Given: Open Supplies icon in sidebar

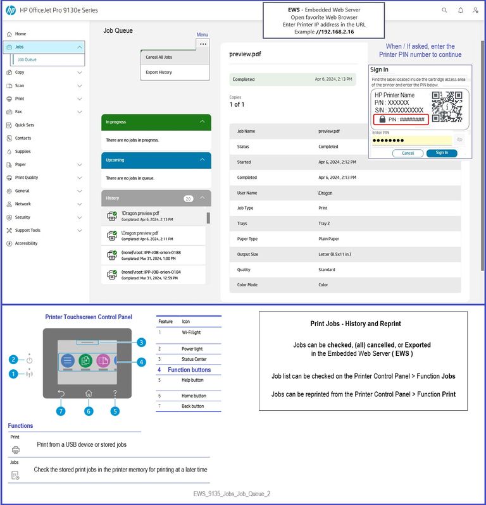Looking at the screenshot, I should 9,151.
